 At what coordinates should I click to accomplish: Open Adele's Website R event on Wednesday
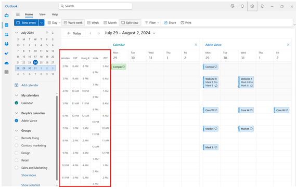[246, 82]
